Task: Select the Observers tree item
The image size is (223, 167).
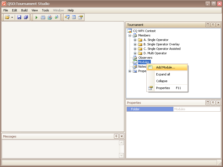Action: [145, 58]
